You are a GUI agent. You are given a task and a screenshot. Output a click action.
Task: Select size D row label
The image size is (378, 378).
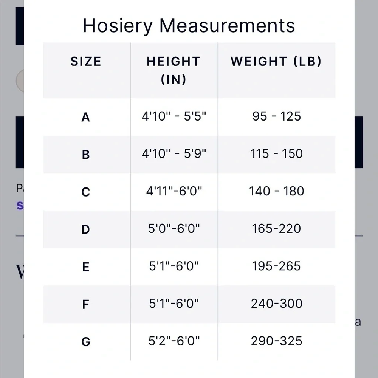point(86,229)
